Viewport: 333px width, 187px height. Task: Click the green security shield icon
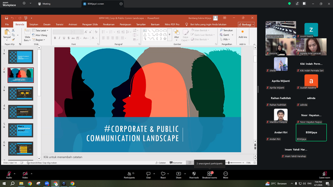(x=289, y=4)
